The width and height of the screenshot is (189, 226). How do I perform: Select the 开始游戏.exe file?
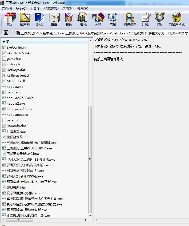[x=16, y=132]
